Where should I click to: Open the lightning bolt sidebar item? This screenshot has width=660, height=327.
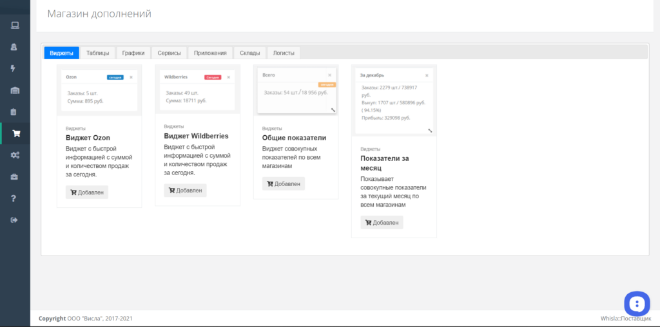[13, 68]
